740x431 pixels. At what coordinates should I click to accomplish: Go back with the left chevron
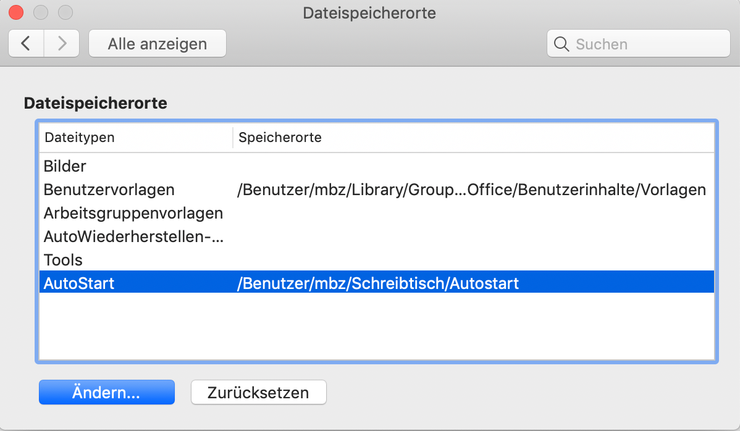26,43
